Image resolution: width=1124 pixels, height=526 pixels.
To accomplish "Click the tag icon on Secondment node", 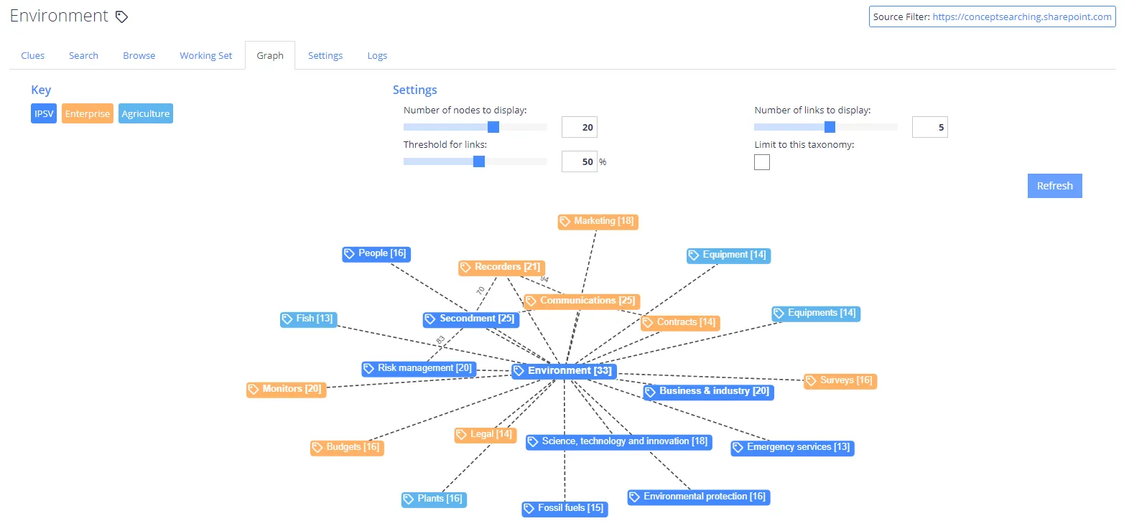I will pyautogui.click(x=431, y=319).
